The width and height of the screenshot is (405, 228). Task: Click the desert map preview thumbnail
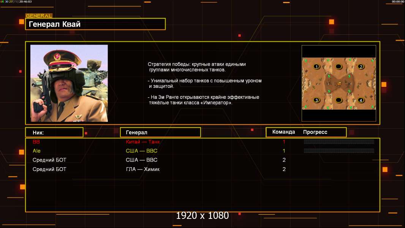tap(339, 84)
